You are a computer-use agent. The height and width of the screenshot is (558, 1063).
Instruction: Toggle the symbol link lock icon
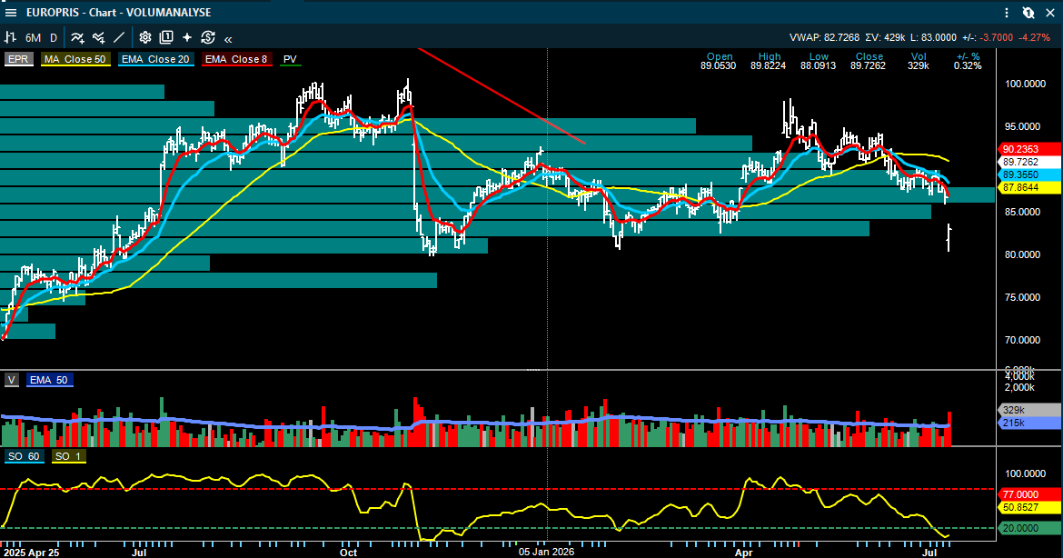(1028, 12)
